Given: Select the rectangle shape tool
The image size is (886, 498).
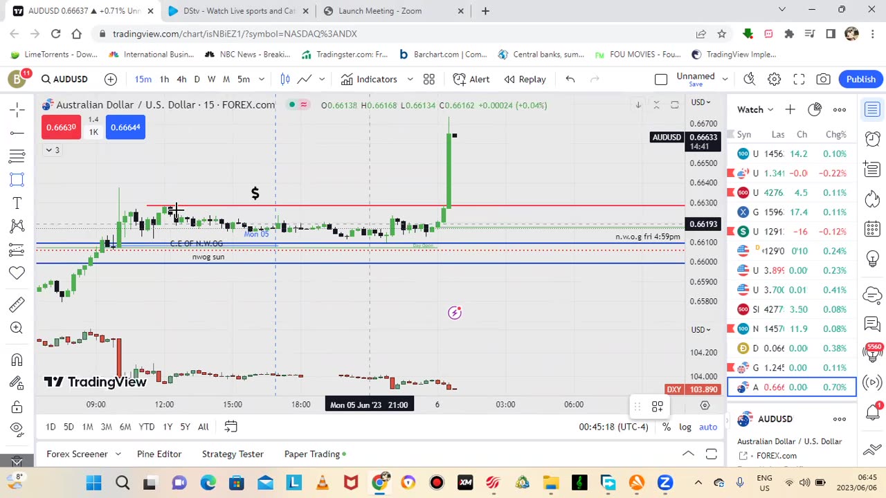Looking at the screenshot, I should (17, 180).
